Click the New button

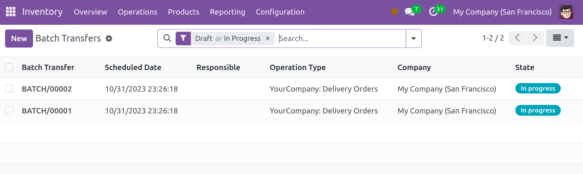tap(19, 38)
